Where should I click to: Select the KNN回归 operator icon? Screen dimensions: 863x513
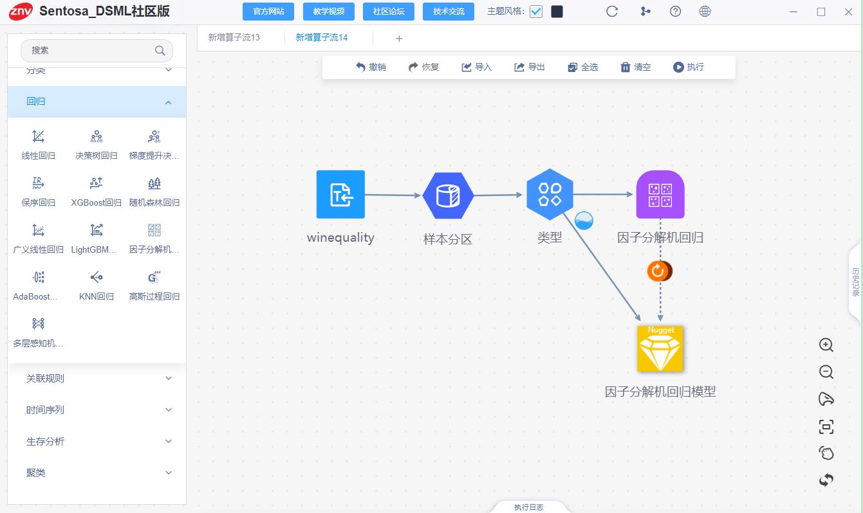pos(97,277)
